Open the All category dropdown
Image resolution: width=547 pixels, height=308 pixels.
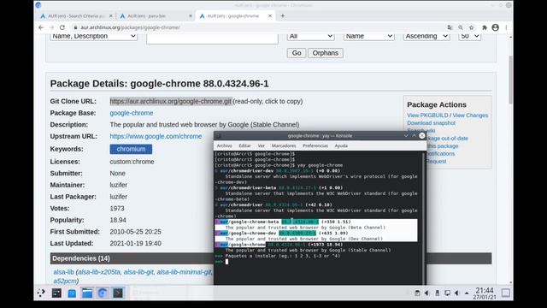point(310,37)
